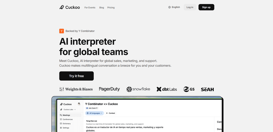Click the dbt Labs logo

click(167, 89)
